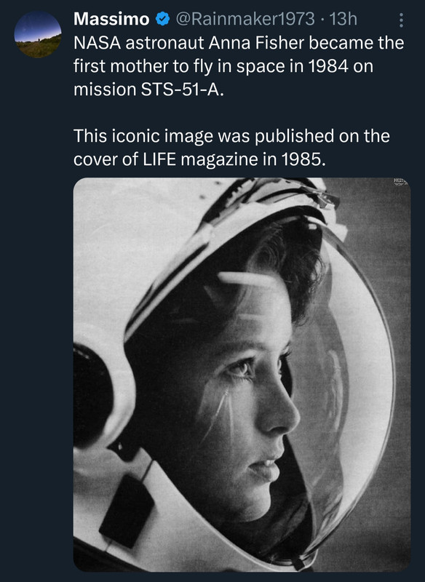
Task: Click the black patch on the spacesuit collar
Action: click(x=127, y=511)
